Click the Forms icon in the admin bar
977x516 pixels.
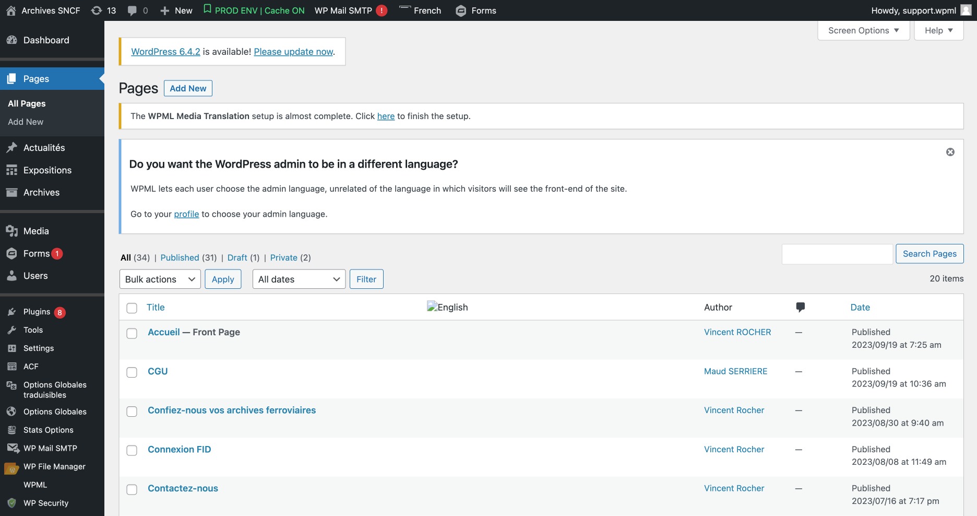tap(461, 10)
